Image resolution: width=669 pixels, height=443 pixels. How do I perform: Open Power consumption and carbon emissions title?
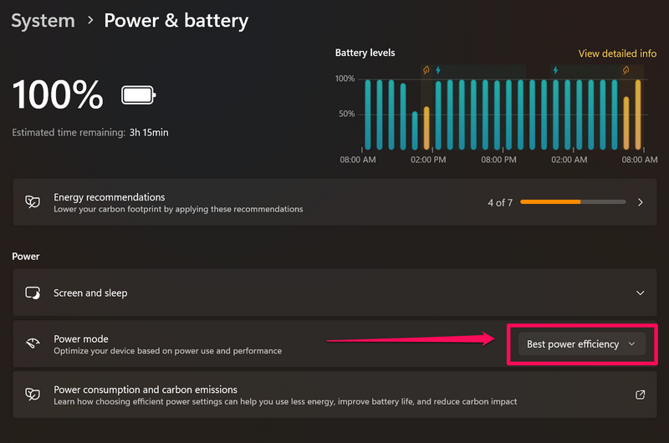[146, 390]
